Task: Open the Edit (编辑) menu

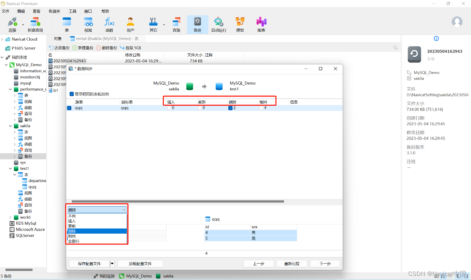Action: 21,11
